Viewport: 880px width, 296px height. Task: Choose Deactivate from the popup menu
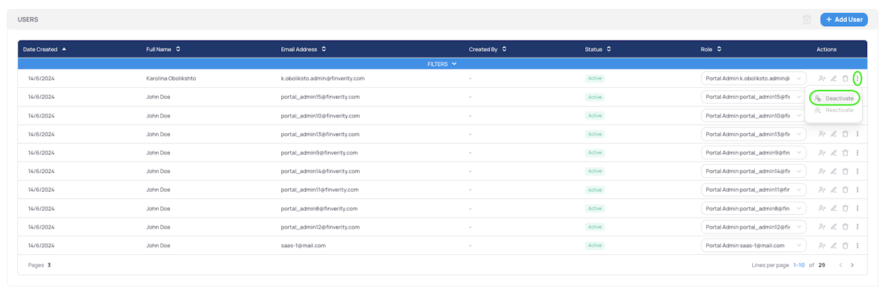click(835, 98)
